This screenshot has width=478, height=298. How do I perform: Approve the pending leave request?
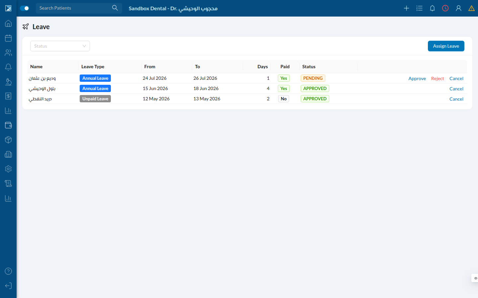pos(417,78)
